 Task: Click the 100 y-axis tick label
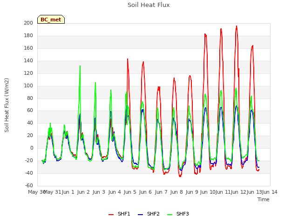pyautogui.click(x=28, y=85)
